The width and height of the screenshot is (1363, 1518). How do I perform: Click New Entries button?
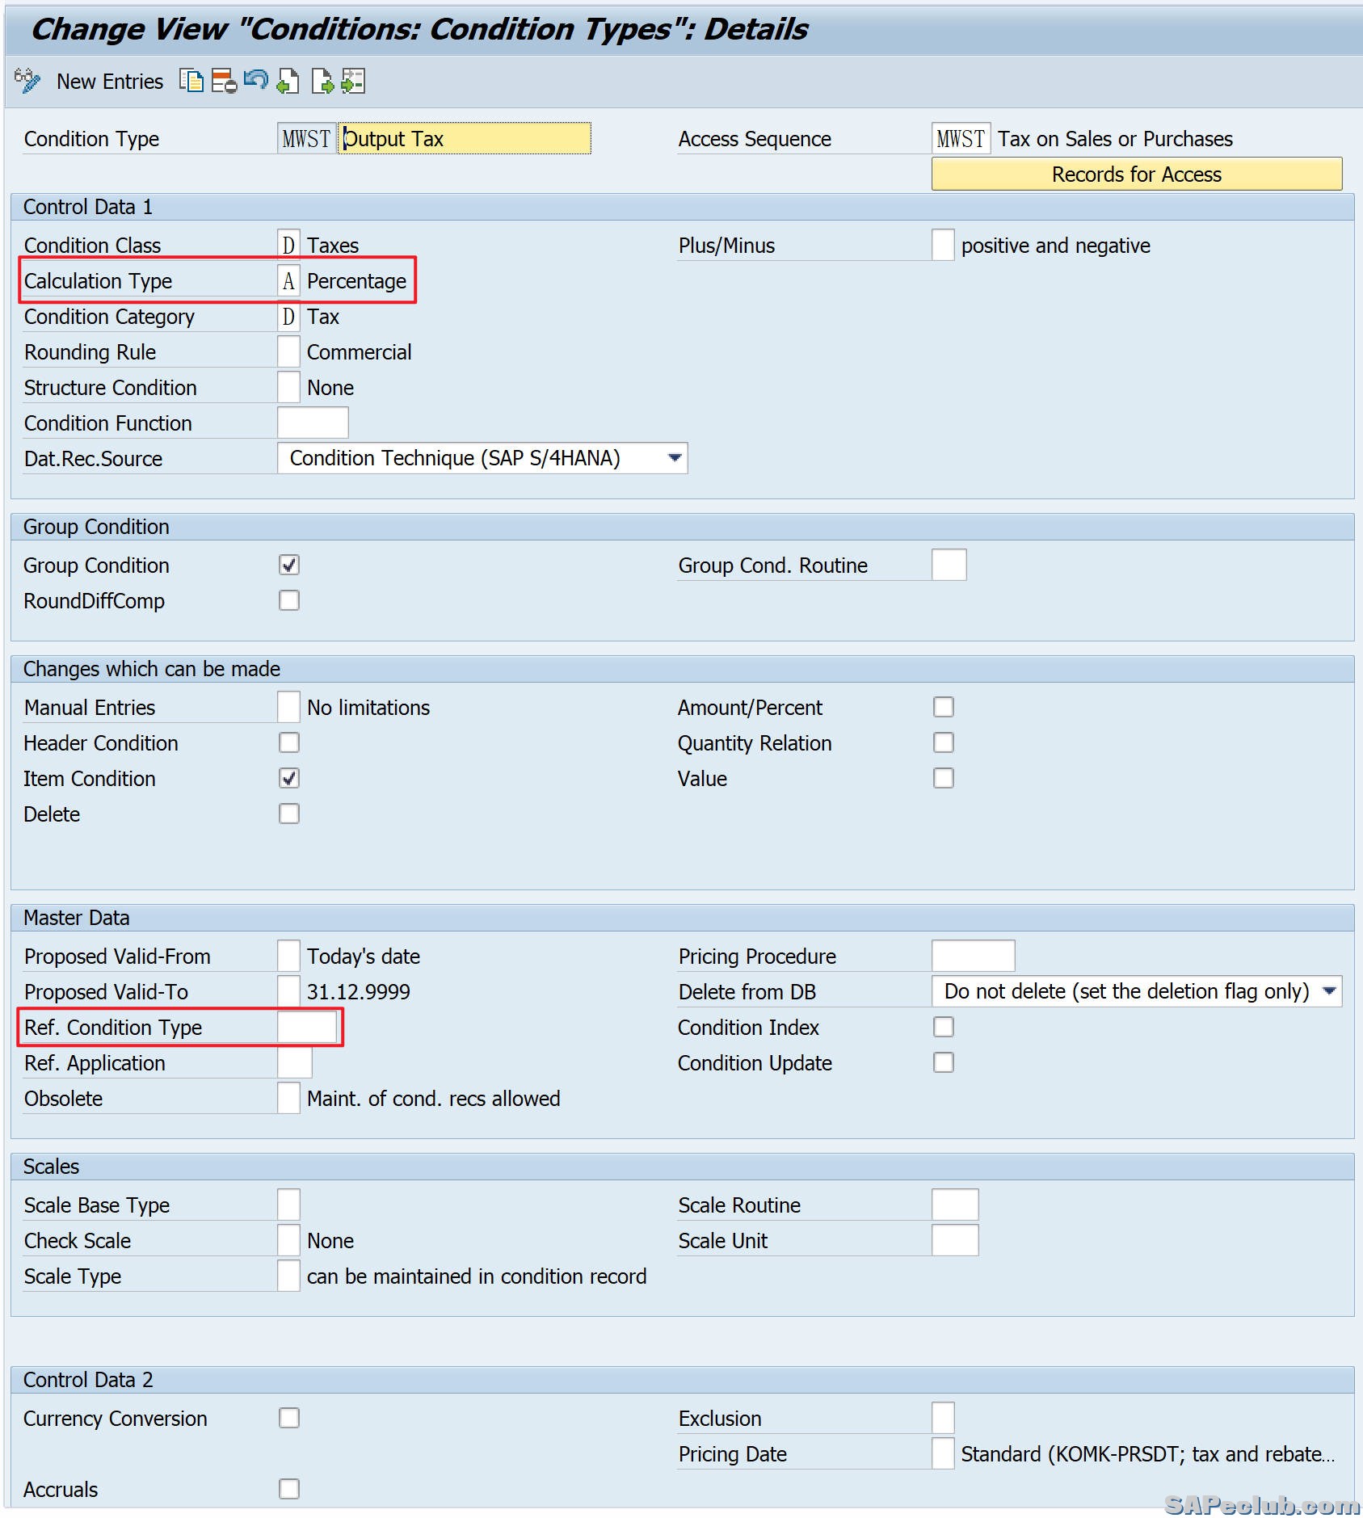coord(110,82)
